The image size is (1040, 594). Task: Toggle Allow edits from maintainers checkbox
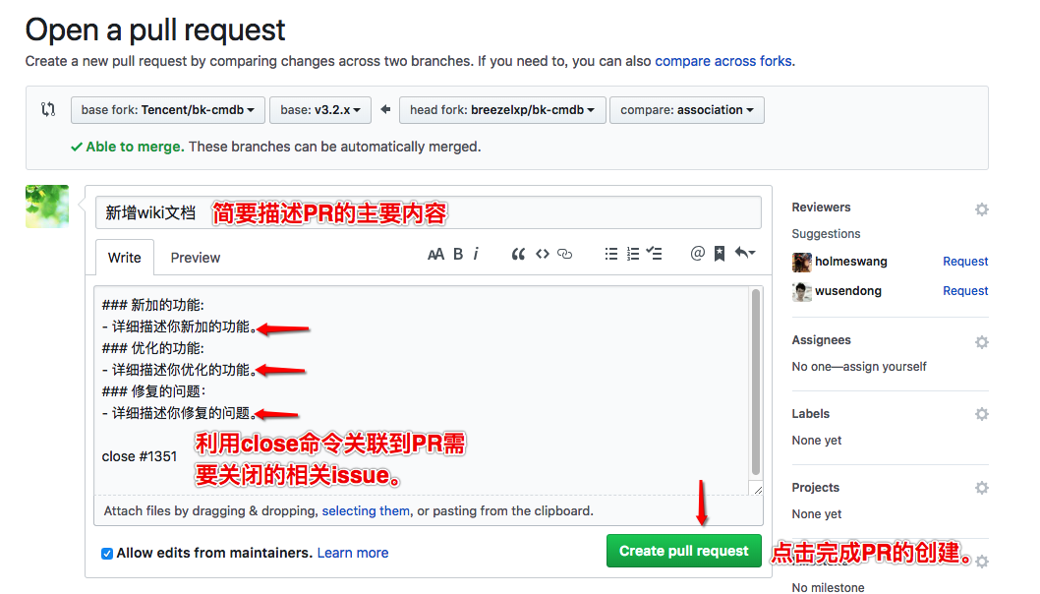point(107,553)
